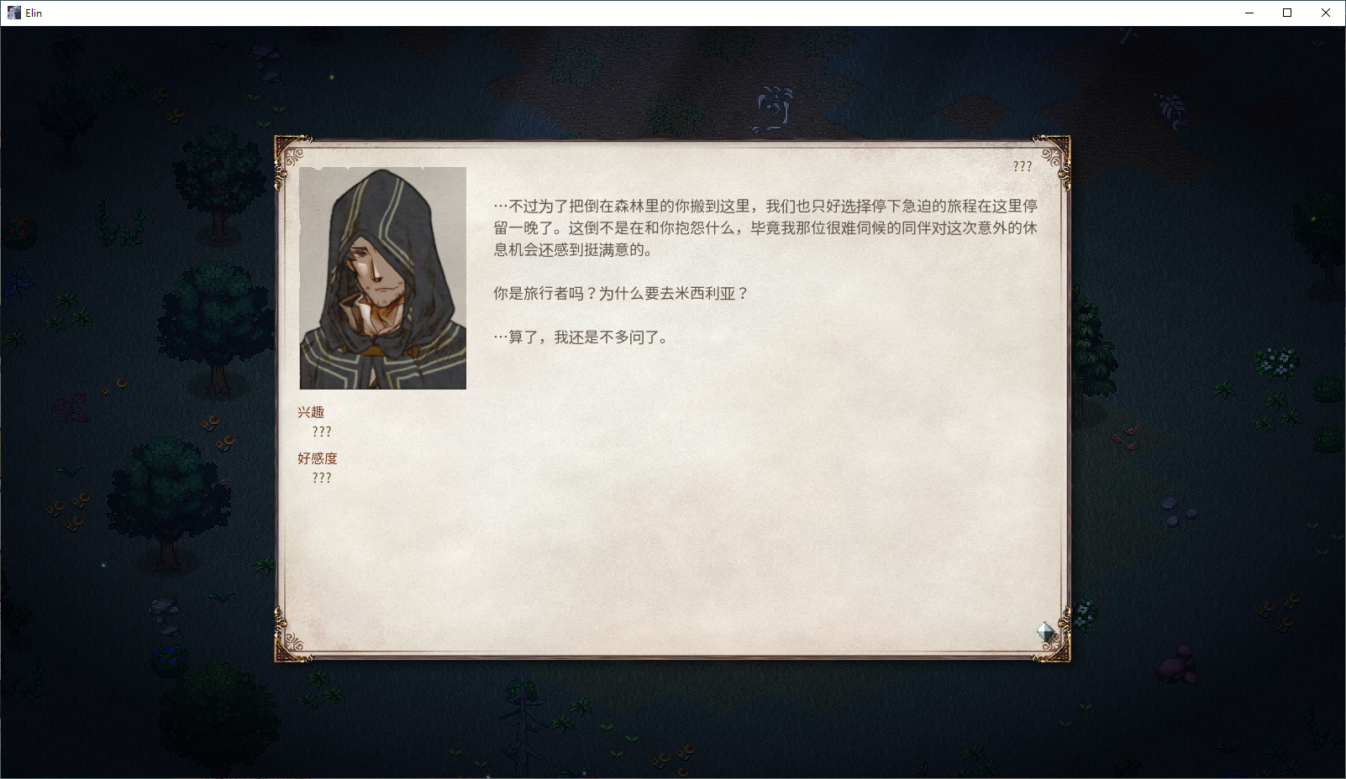Close the Elin game window
The image size is (1346, 779).
coord(1326,13)
